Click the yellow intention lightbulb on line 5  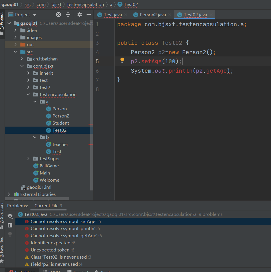point(122,60)
